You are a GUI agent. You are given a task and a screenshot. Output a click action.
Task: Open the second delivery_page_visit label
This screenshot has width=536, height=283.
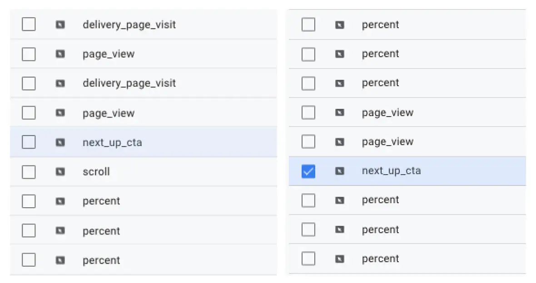click(x=129, y=83)
